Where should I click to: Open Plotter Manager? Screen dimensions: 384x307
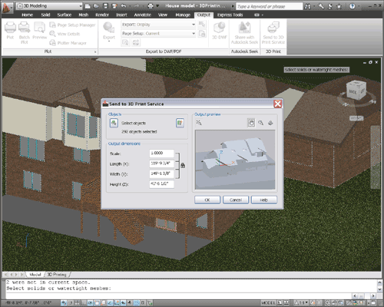[68, 43]
